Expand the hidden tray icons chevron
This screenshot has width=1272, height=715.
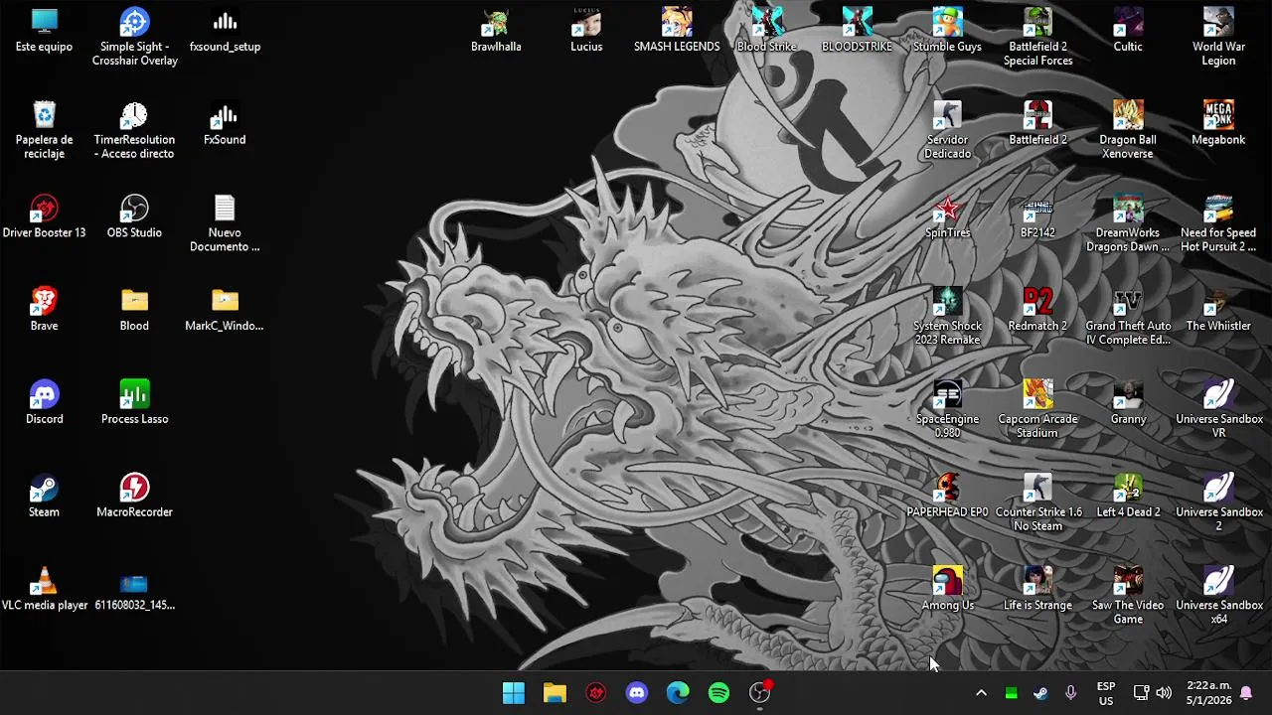[981, 693]
